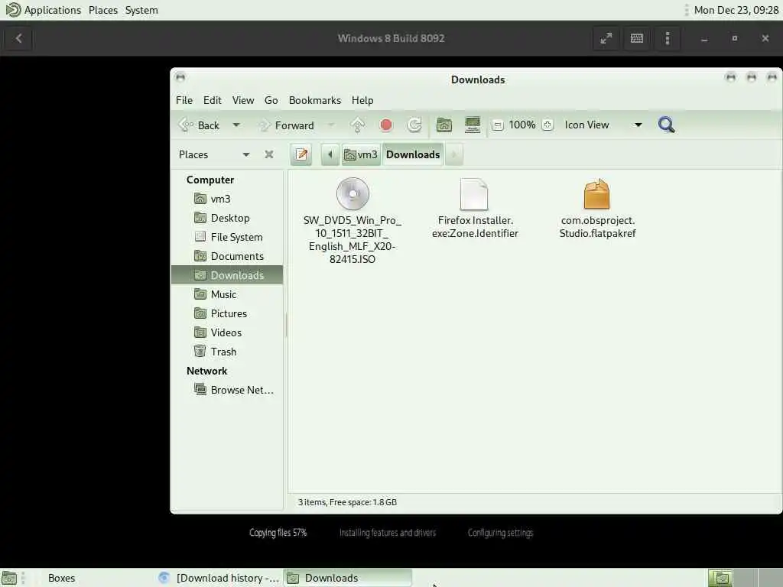
Task: Zoom out with the minus icon
Action: click(497, 125)
